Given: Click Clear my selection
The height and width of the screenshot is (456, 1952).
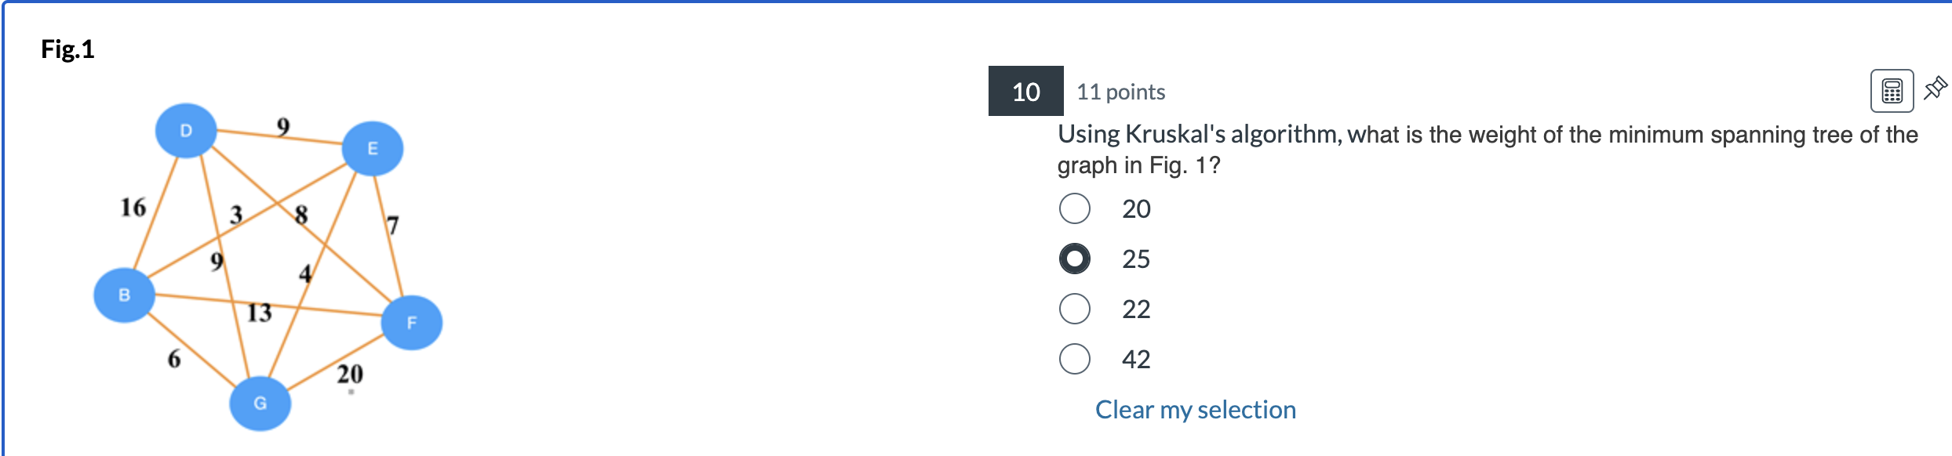Looking at the screenshot, I should 1195,409.
